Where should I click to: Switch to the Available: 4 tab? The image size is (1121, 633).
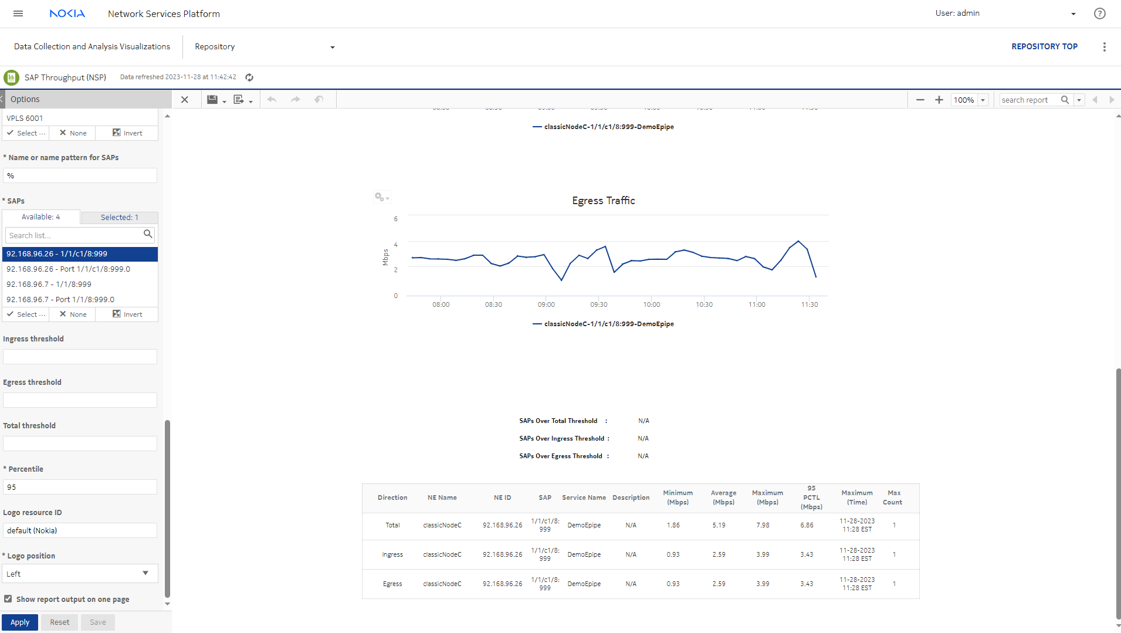(x=40, y=217)
